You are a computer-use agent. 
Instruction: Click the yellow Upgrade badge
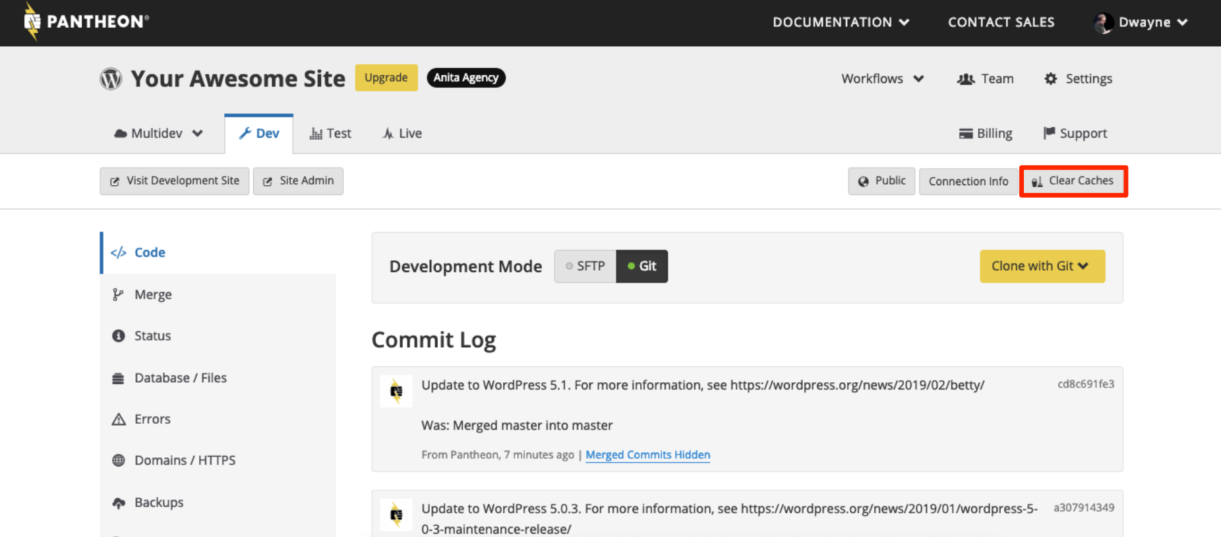tap(386, 78)
